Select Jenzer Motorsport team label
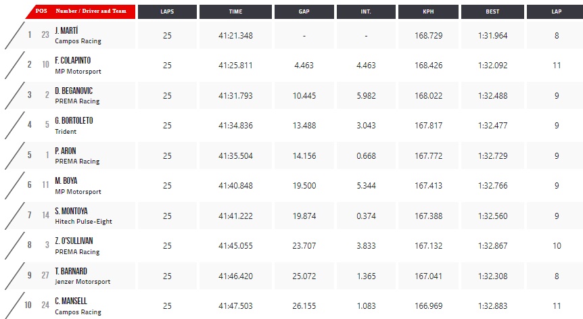 coord(83,282)
